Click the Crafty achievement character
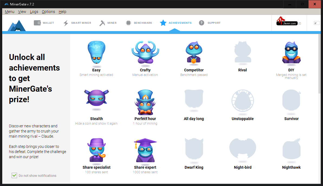This screenshot has height=186, width=323. pyautogui.click(x=145, y=52)
